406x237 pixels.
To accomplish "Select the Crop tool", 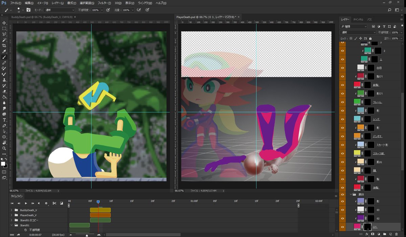I will pos(4,46).
